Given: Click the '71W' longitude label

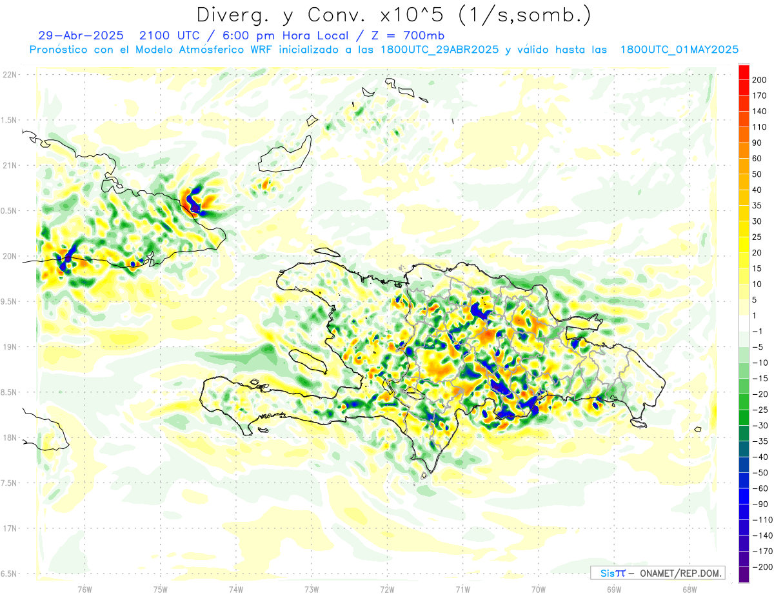Looking at the screenshot, I should 462,590.
